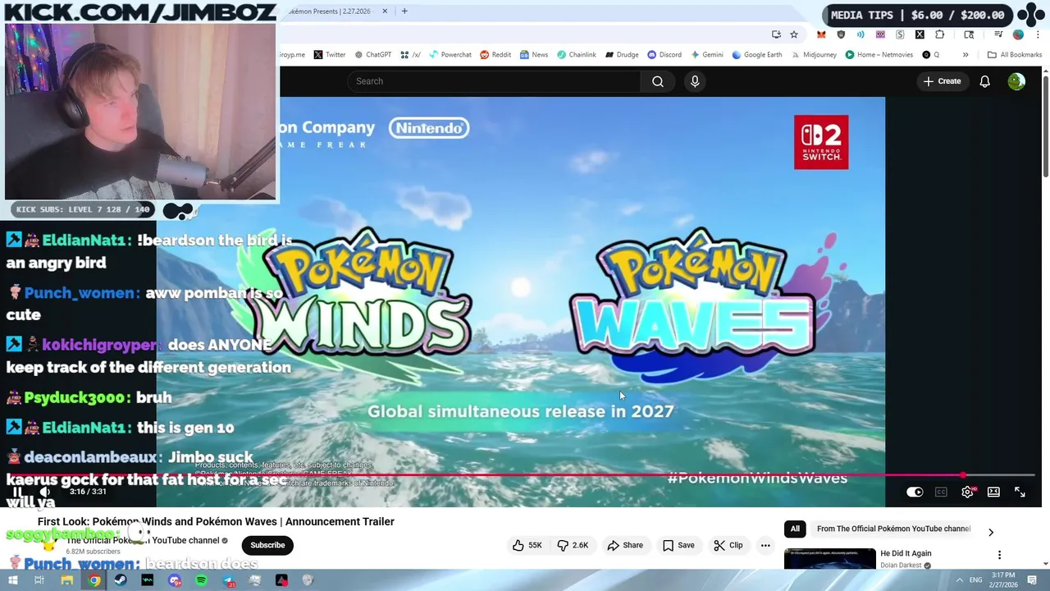1050x591 pixels.
Task: Open Spotify from the taskbar
Action: (201, 580)
